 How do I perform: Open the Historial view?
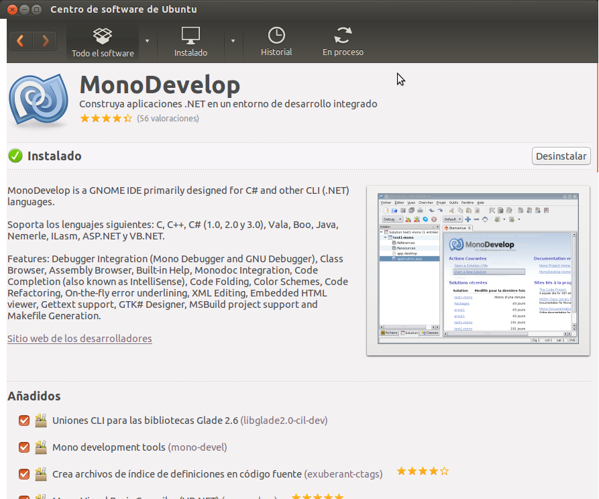[x=276, y=42]
